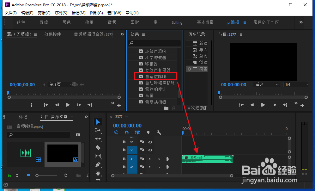Select the Hand tool

click(x=98, y=173)
